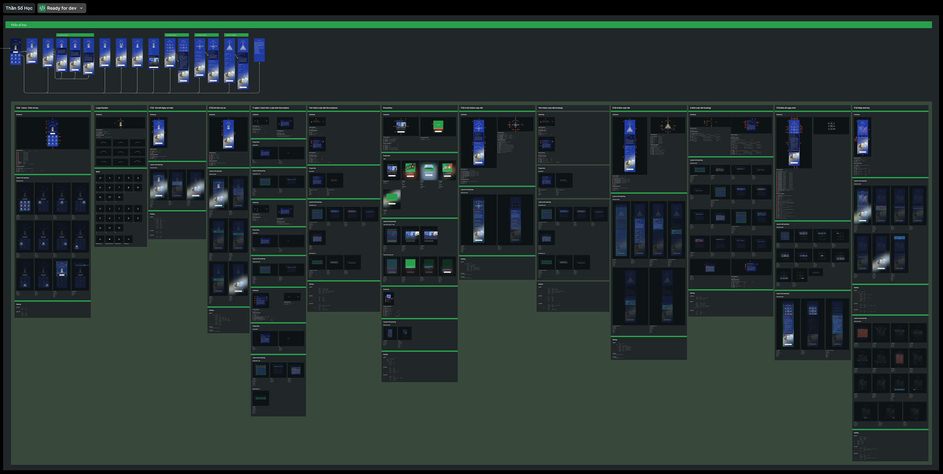This screenshot has width=943, height=474.
Task: Select the white 33 icon tile
Action: (x=119, y=197)
